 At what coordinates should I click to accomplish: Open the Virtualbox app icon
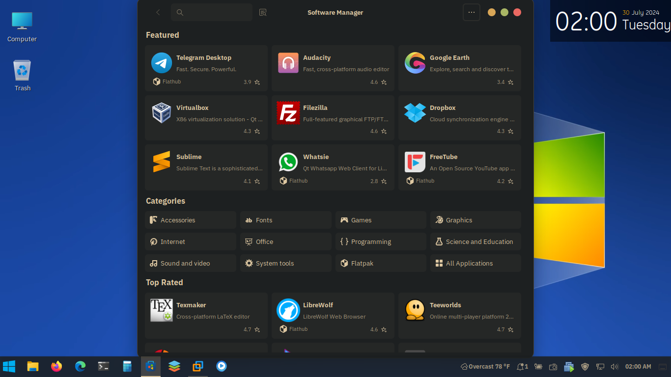click(161, 113)
